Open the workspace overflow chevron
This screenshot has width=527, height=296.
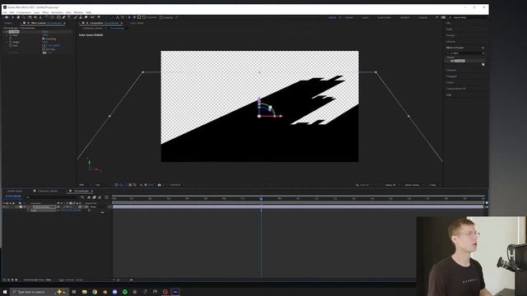pyautogui.click(x=437, y=17)
